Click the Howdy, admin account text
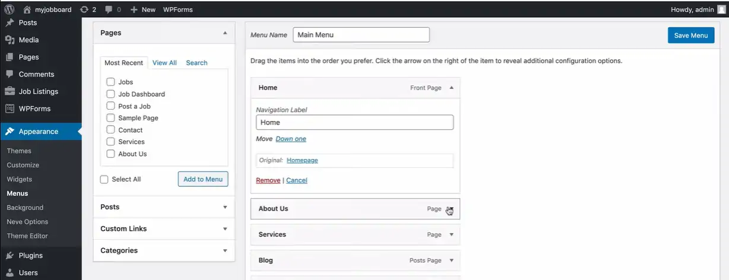 click(x=692, y=9)
